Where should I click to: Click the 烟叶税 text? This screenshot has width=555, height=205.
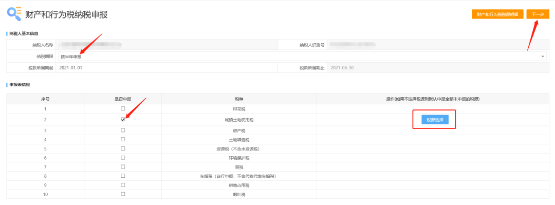pos(239,194)
